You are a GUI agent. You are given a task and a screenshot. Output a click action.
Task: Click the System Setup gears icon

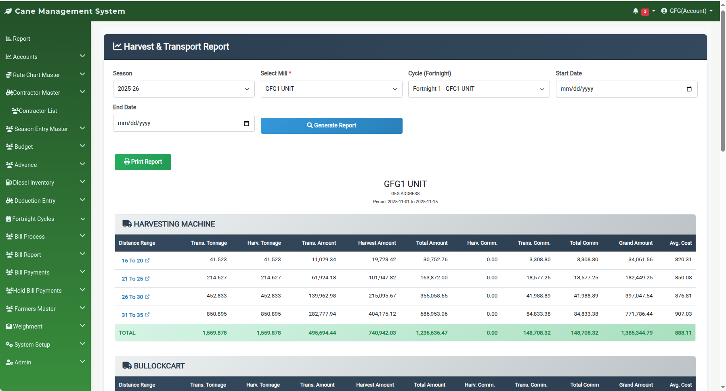tap(9, 344)
